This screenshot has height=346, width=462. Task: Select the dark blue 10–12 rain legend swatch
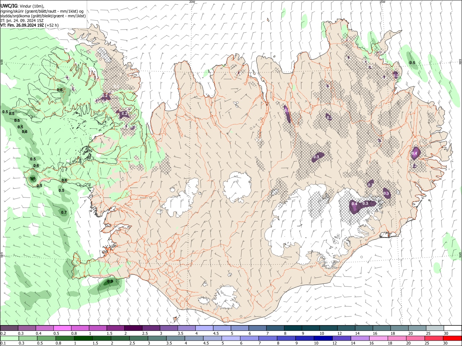coord(323,338)
